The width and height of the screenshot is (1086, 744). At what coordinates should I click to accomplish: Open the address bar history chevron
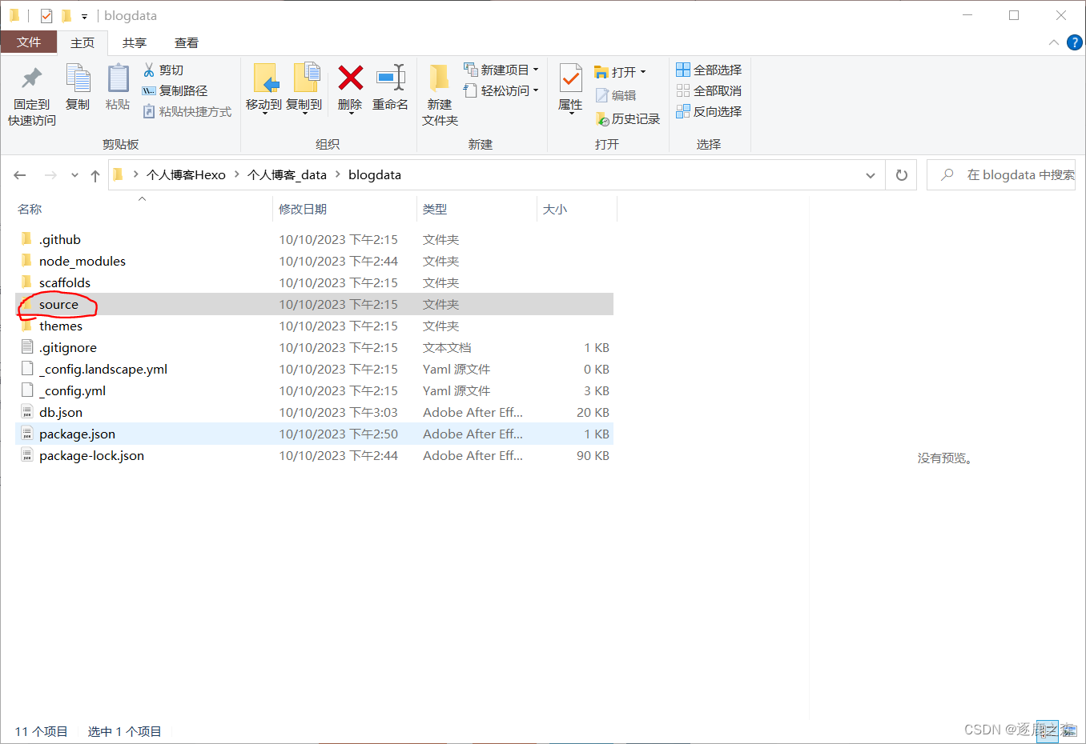pyautogui.click(x=871, y=174)
